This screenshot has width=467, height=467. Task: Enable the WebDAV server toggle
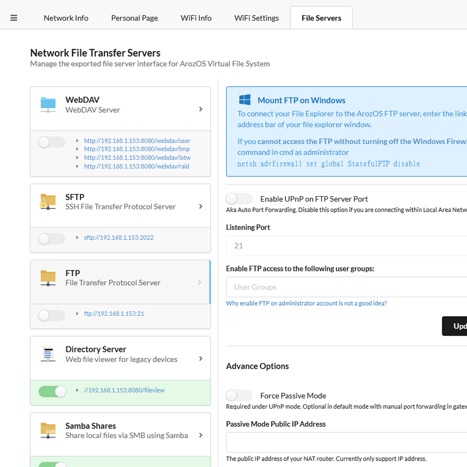(x=51, y=142)
